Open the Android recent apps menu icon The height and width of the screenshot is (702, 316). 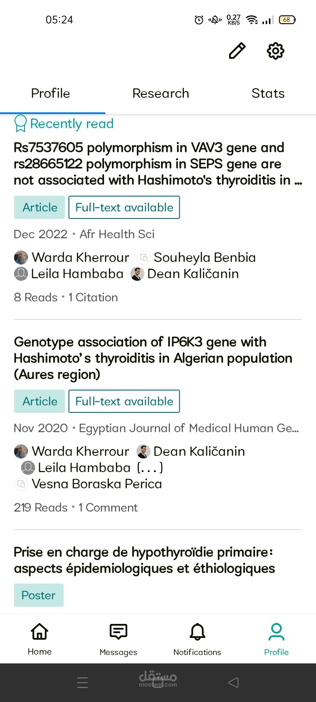point(83,682)
